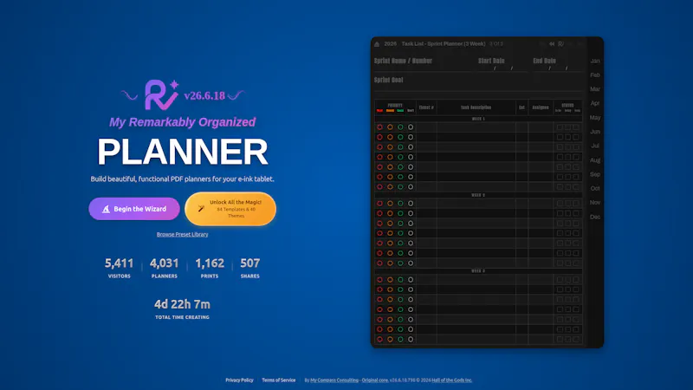
Task: Click the 507 Shares statistic
Action: [x=250, y=268]
